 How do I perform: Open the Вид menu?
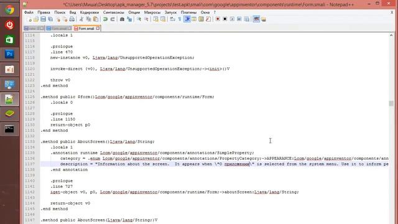pos(73,12)
